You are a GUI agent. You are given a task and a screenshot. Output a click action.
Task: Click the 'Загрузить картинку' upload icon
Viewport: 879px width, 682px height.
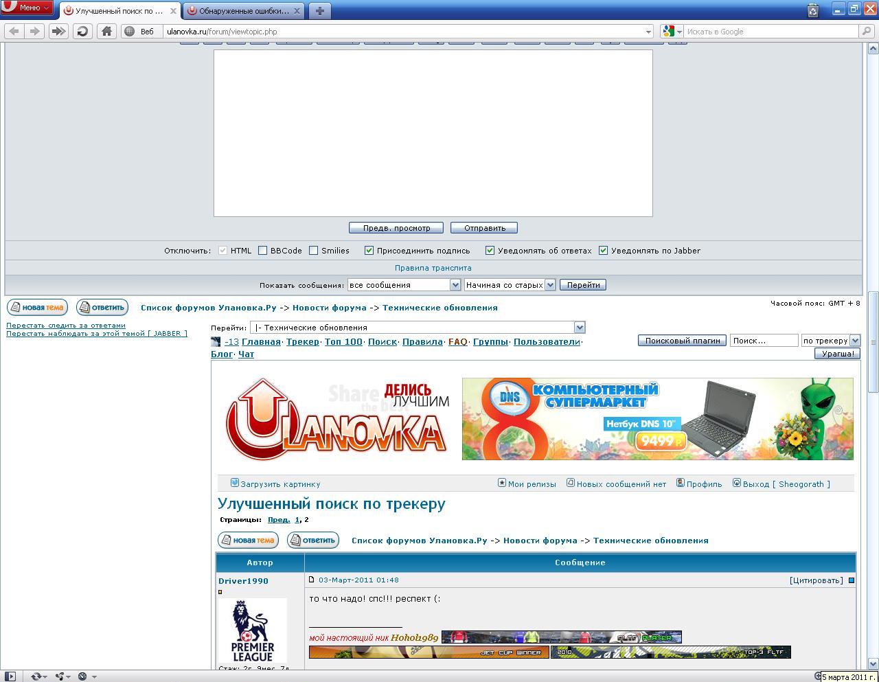coord(234,483)
